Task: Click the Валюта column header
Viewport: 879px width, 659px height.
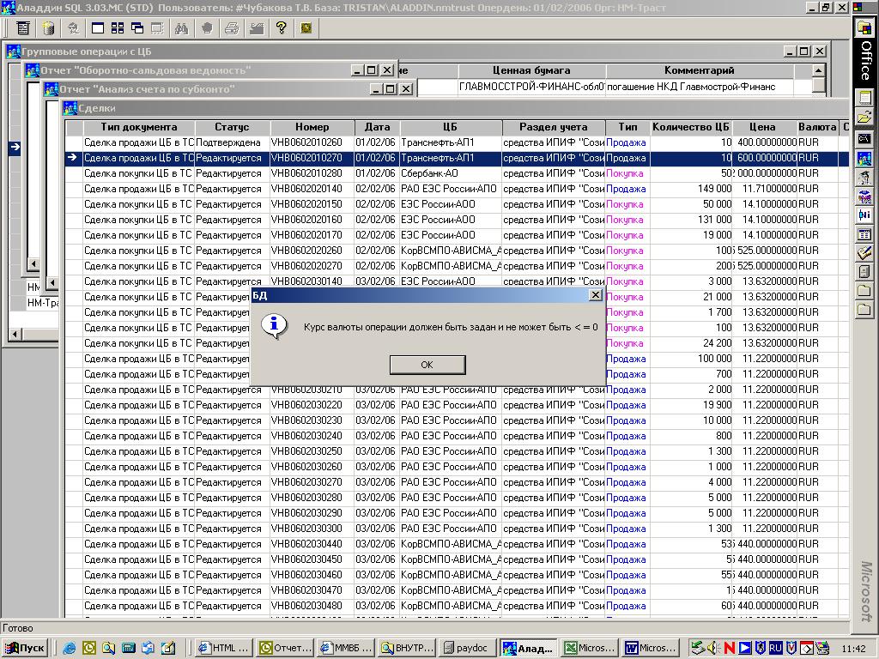Action: (x=817, y=127)
